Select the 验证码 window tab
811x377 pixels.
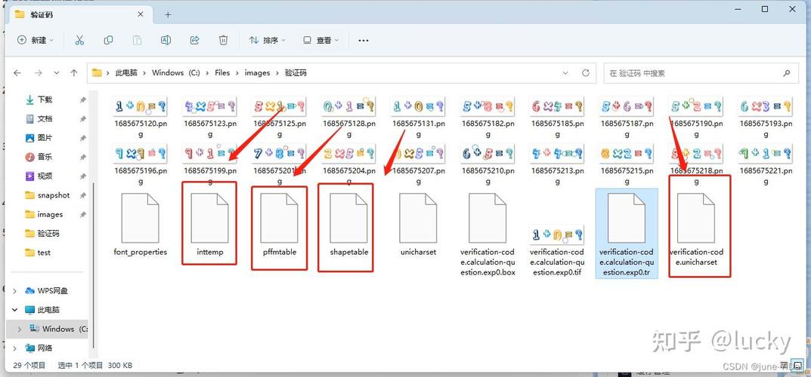point(82,14)
